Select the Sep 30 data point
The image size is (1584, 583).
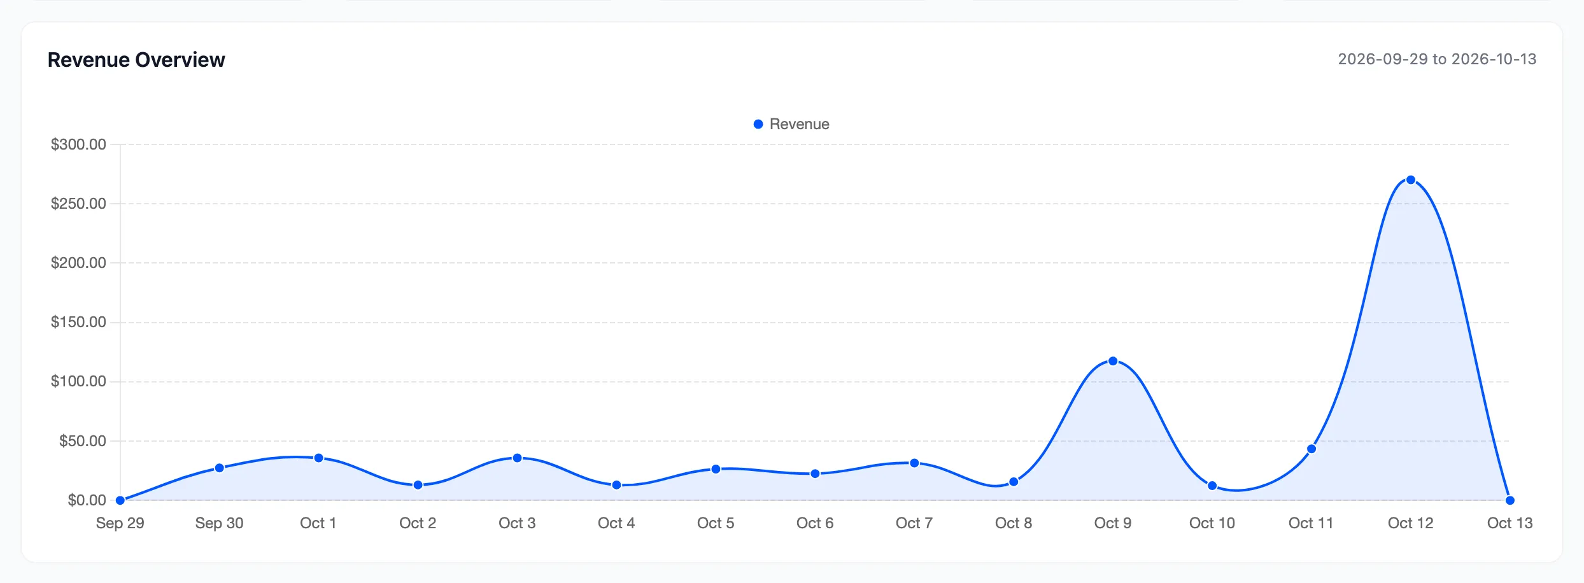[x=219, y=468]
